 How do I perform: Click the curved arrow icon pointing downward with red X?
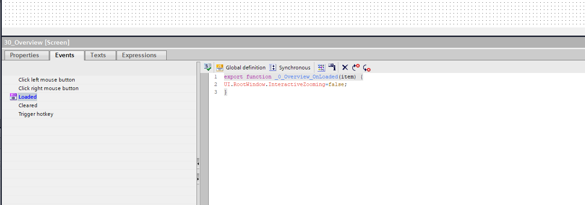367,68
